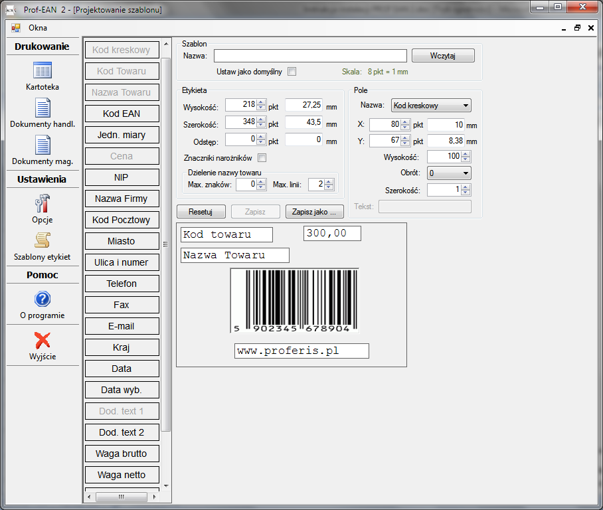The height and width of the screenshot is (510, 603).
Task: Click the Prof-EAN title bar app icon
Action: [11, 9]
